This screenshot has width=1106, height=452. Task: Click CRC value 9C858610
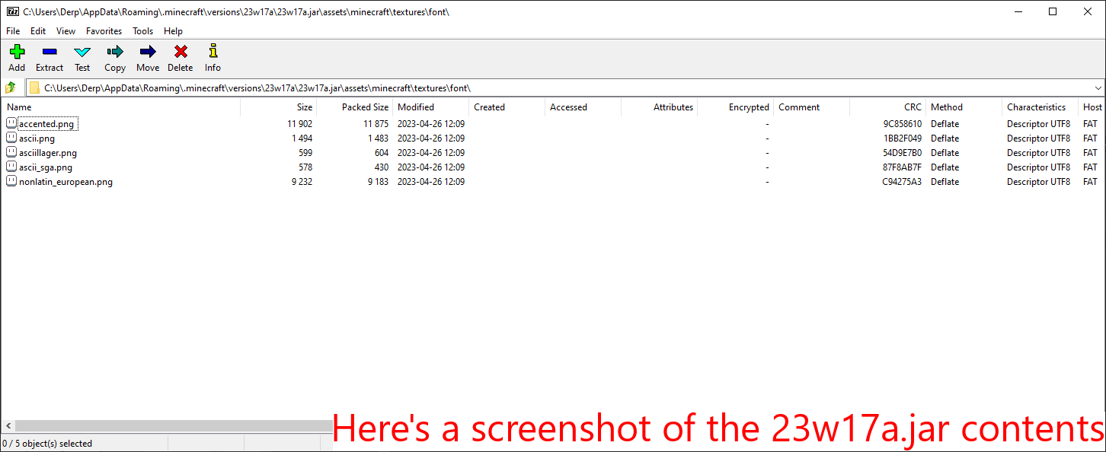click(902, 124)
